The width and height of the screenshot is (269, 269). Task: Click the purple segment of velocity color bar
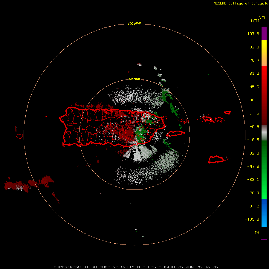pos(264,33)
